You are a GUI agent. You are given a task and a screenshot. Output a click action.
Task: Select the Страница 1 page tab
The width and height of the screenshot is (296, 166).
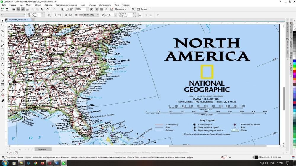tap(43, 149)
